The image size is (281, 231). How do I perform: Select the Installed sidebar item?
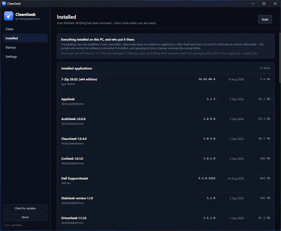tap(25, 38)
